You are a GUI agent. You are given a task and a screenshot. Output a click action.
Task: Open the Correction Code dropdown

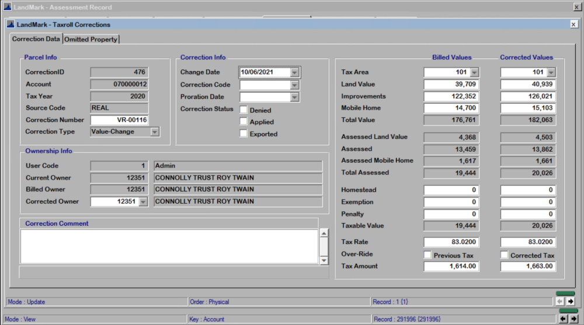point(295,85)
